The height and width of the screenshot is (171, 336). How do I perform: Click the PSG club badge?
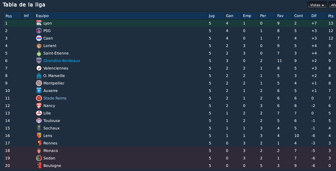pos(39,31)
